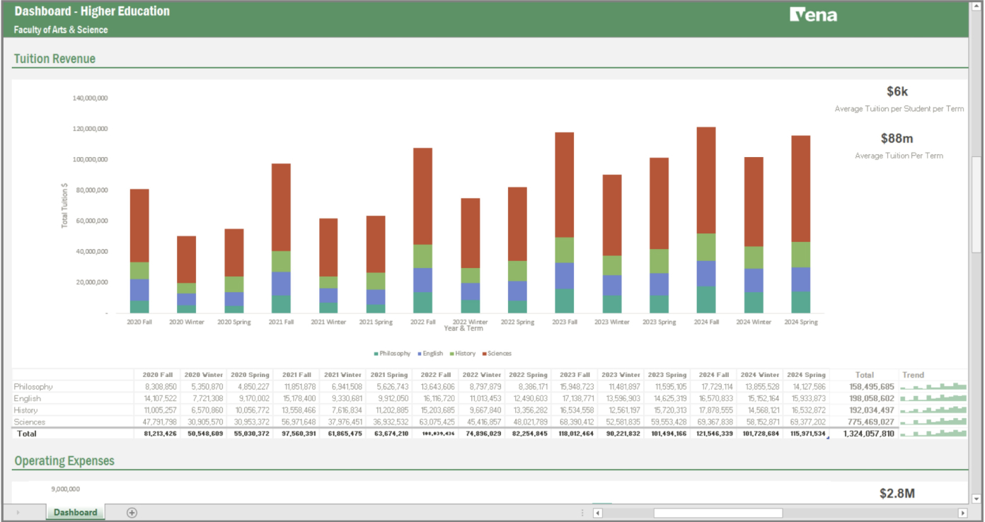
Task: Select the 2024 Spring column header
Action: [x=806, y=375]
